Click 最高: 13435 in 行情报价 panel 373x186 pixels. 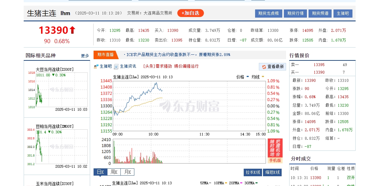click(337, 97)
